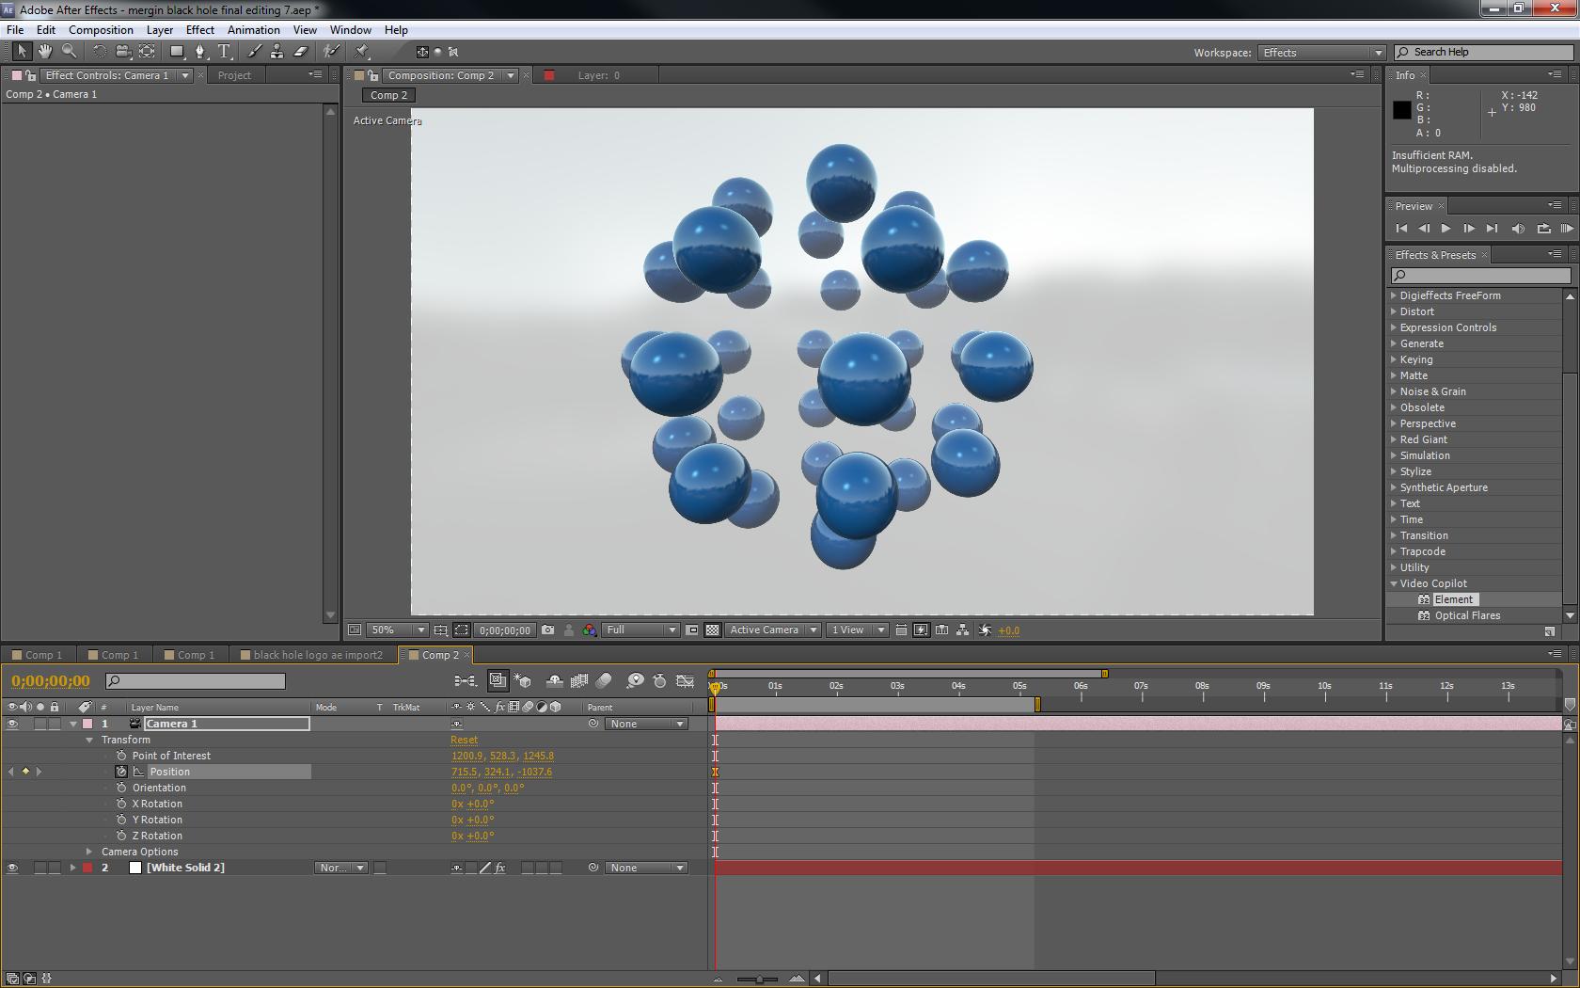Expand Camera Options
This screenshot has width=1580, height=988.
click(x=89, y=852)
